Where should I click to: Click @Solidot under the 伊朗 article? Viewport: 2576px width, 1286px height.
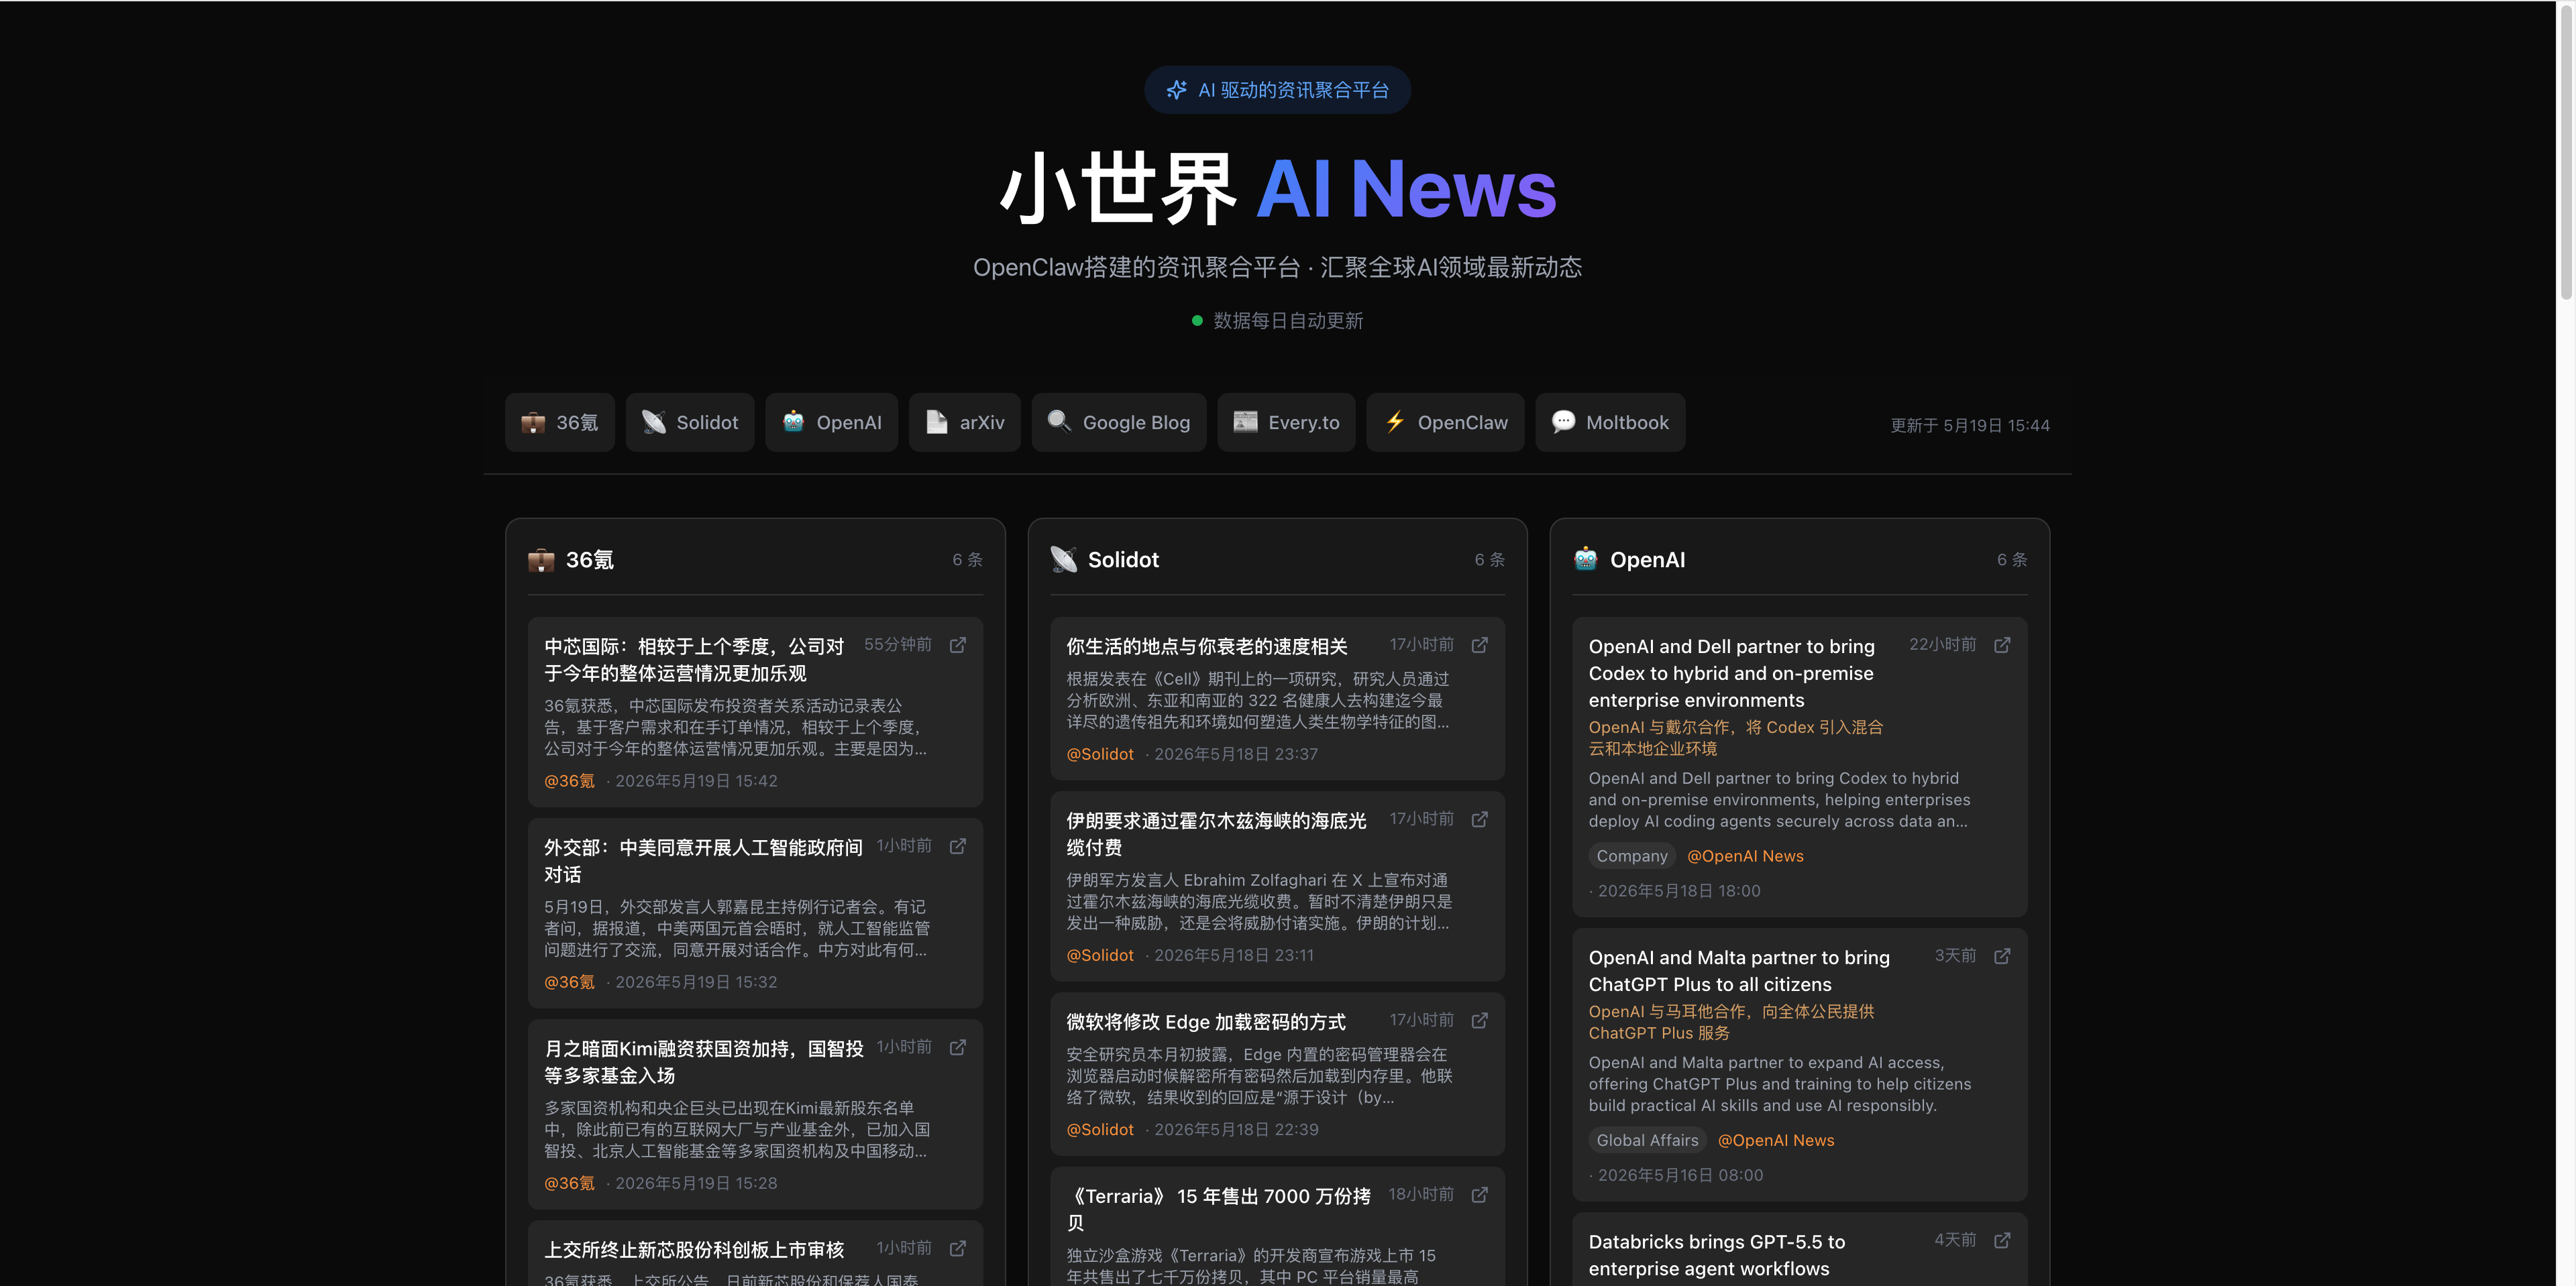(1100, 954)
